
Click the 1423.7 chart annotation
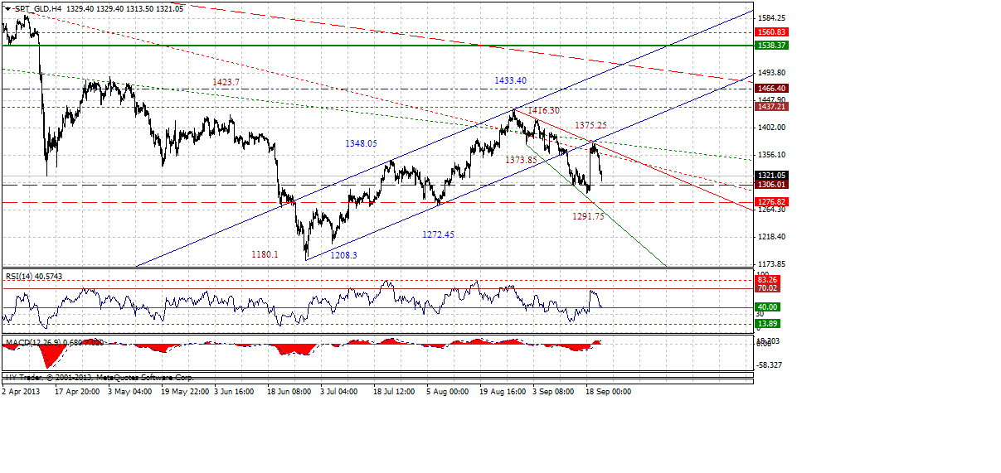pos(226,82)
